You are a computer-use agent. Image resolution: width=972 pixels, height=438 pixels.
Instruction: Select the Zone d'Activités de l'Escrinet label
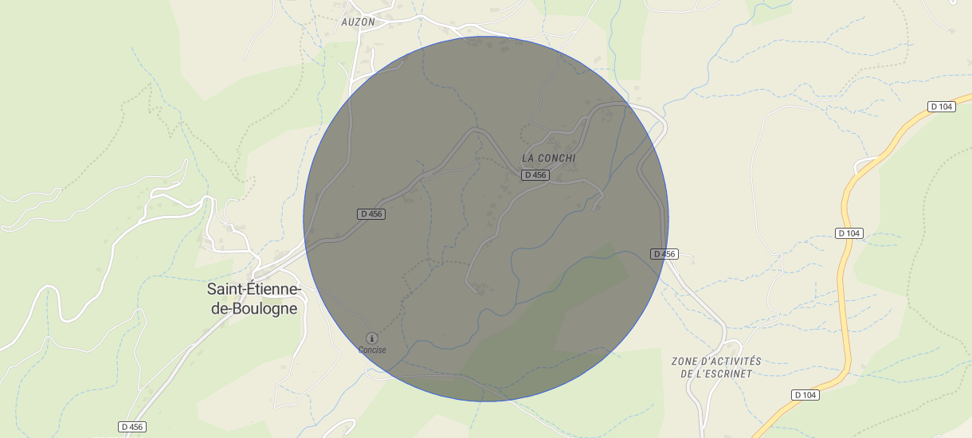click(x=716, y=367)
